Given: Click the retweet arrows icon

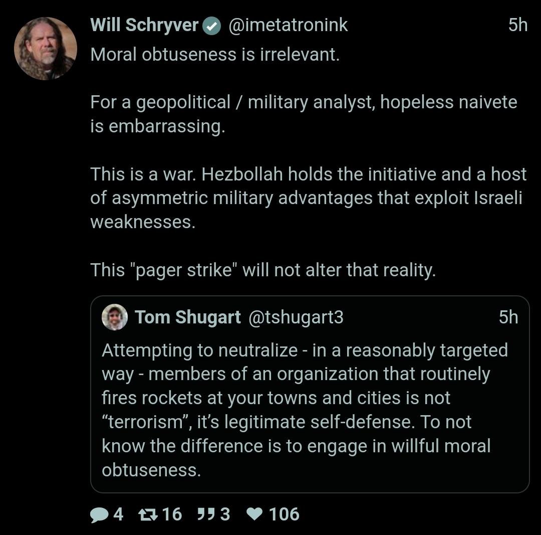Looking at the screenshot, I should (x=148, y=514).
